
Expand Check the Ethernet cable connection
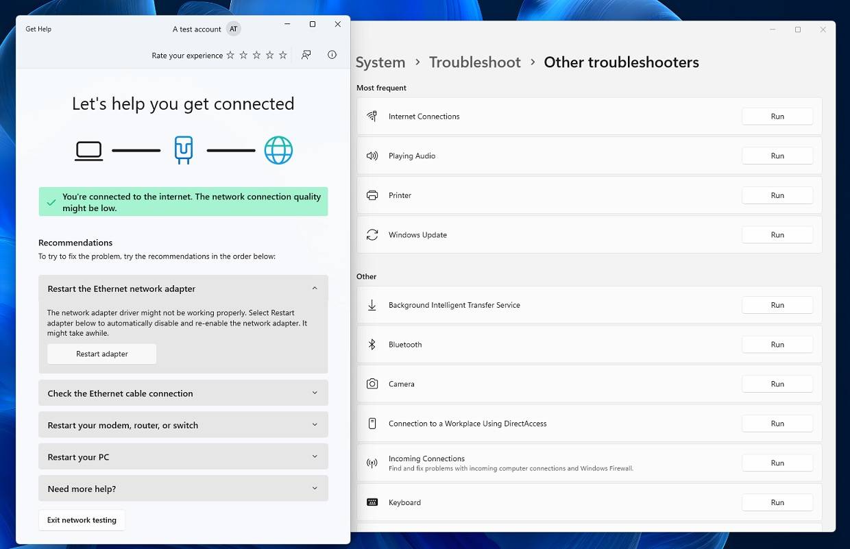click(183, 393)
